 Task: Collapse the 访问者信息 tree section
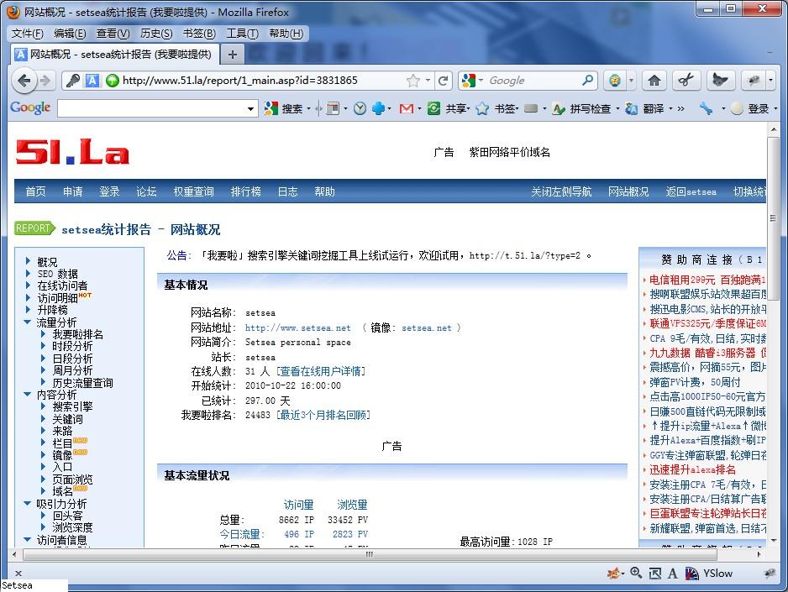pos(27,540)
